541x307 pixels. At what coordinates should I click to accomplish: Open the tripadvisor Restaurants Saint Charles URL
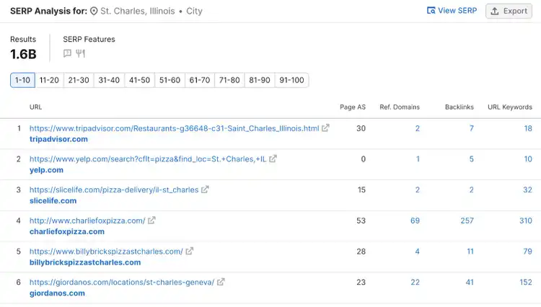click(x=175, y=128)
